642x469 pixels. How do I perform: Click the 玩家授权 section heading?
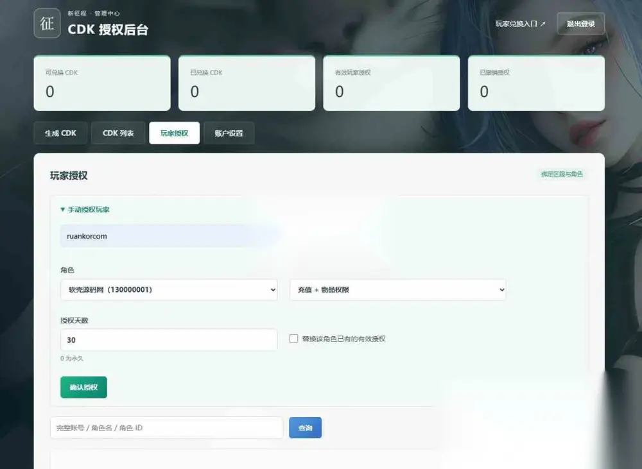pyautogui.click(x=69, y=176)
